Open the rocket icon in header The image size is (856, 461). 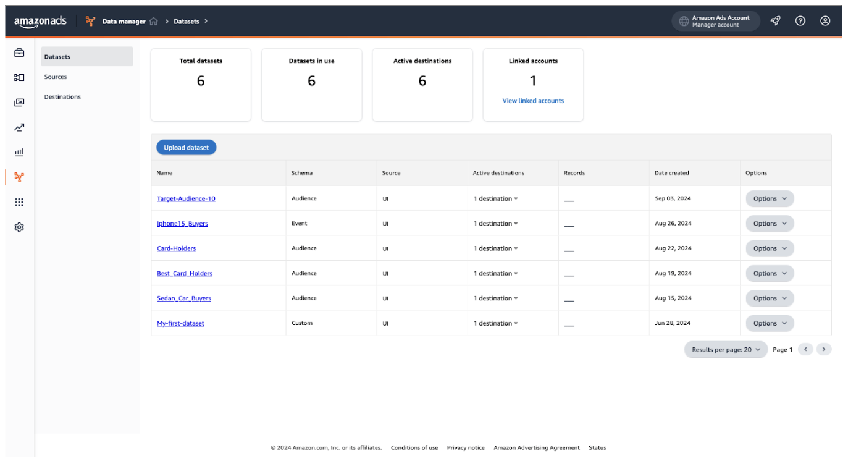pyautogui.click(x=775, y=20)
